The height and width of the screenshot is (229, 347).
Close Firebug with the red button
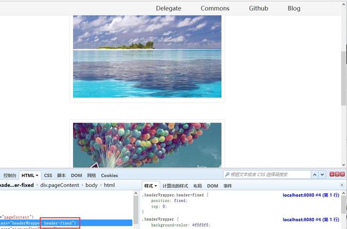pos(342,174)
